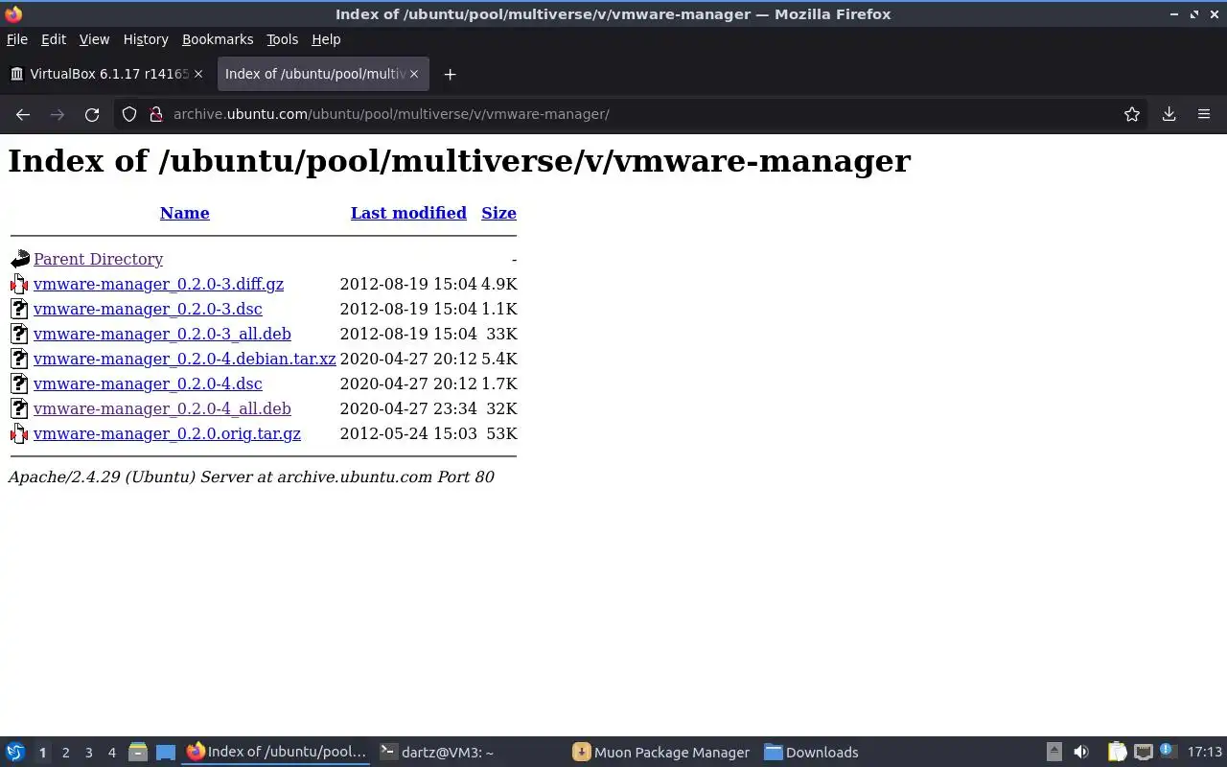Open the Firefox Downloads panel
Screen dimensions: 1227x767
1169,114
